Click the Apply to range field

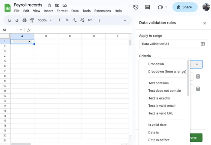click(x=169, y=44)
